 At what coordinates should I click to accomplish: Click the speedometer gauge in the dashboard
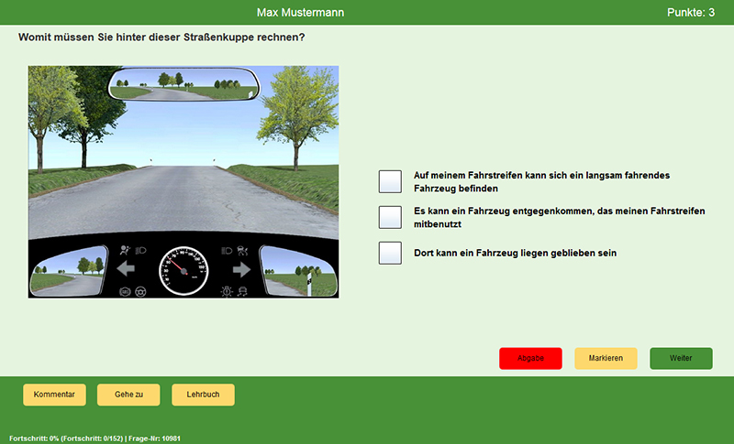(183, 270)
